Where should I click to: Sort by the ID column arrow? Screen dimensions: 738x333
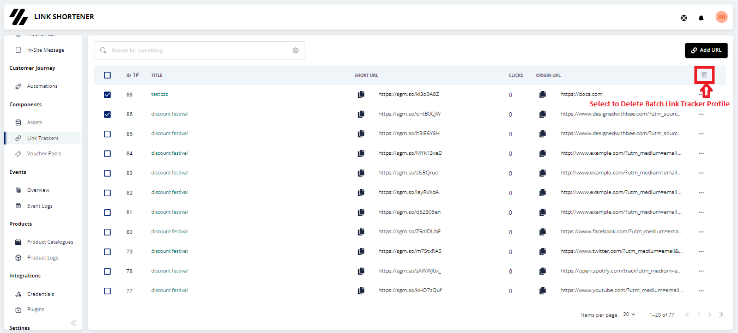(136, 75)
